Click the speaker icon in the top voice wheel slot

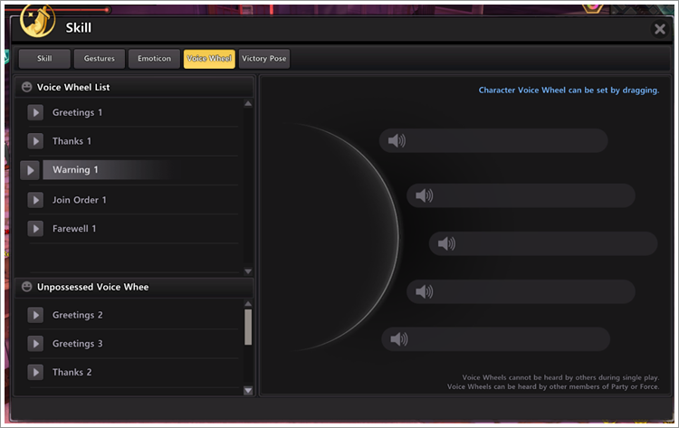point(397,140)
